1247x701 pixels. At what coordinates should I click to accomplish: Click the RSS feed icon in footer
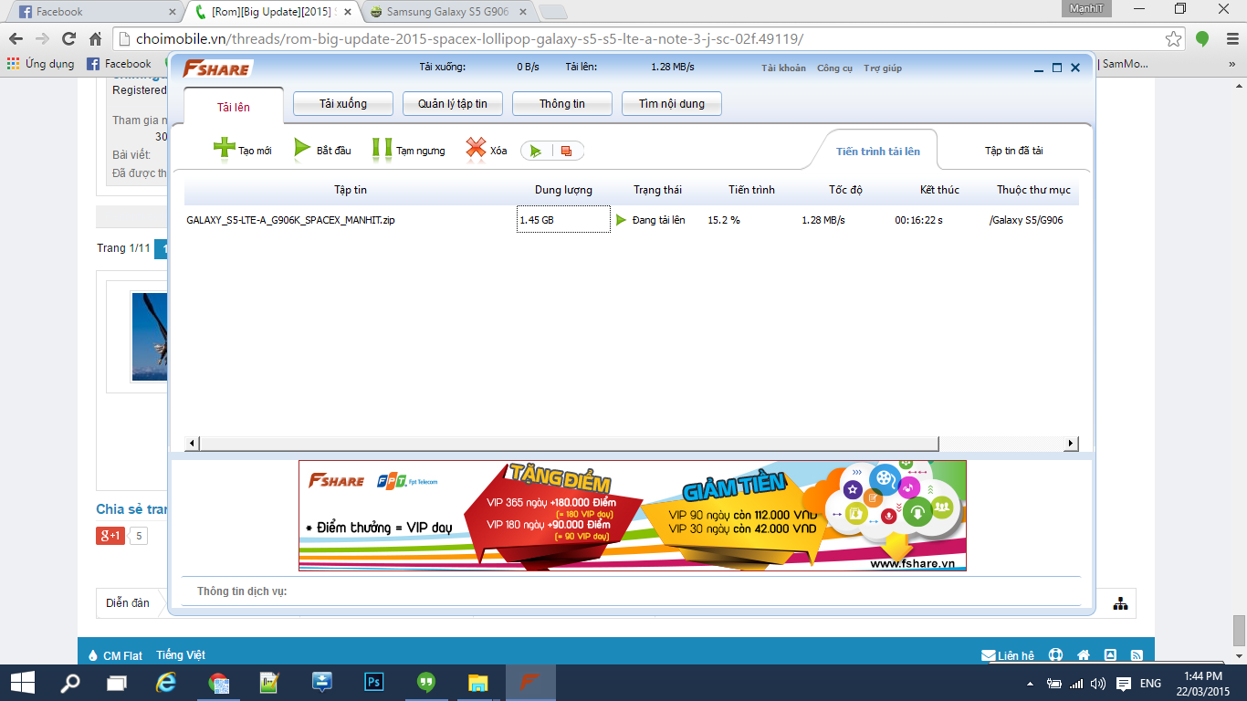[1137, 655]
